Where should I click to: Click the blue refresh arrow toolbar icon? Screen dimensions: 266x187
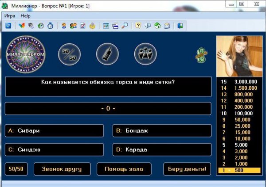click(8, 26)
